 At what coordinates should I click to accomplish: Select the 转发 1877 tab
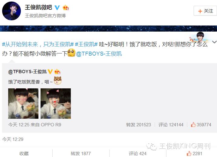coord(81,154)
